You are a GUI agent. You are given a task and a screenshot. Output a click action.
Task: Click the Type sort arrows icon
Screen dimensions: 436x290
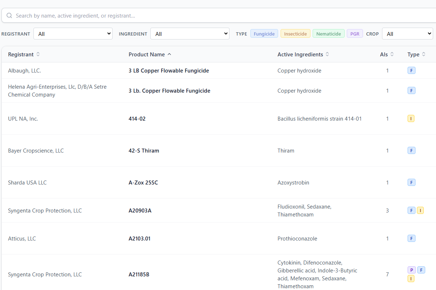pos(424,54)
